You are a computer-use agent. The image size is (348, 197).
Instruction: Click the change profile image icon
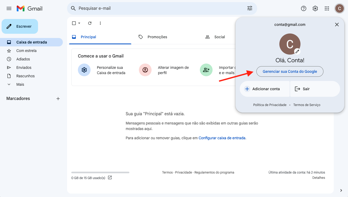tap(145, 70)
